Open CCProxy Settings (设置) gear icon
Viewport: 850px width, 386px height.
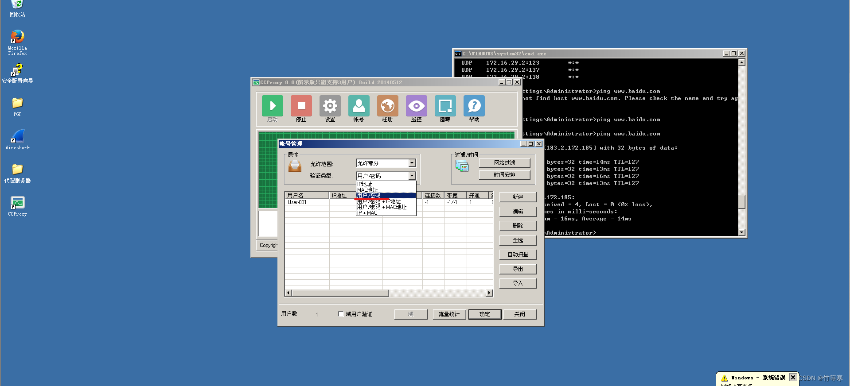pyautogui.click(x=330, y=106)
